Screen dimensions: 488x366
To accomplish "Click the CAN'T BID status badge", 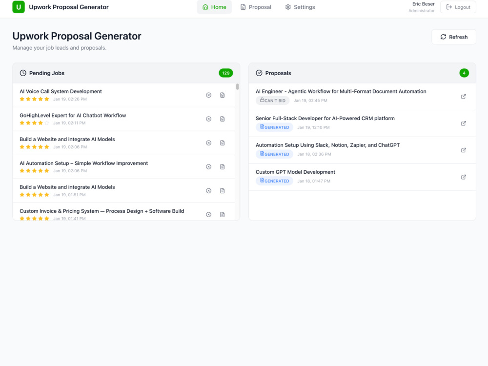I will click(x=272, y=101).
